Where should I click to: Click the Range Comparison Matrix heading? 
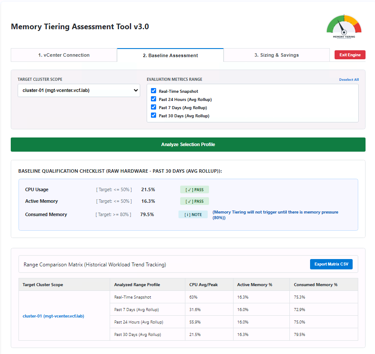[x=95, y=265]
